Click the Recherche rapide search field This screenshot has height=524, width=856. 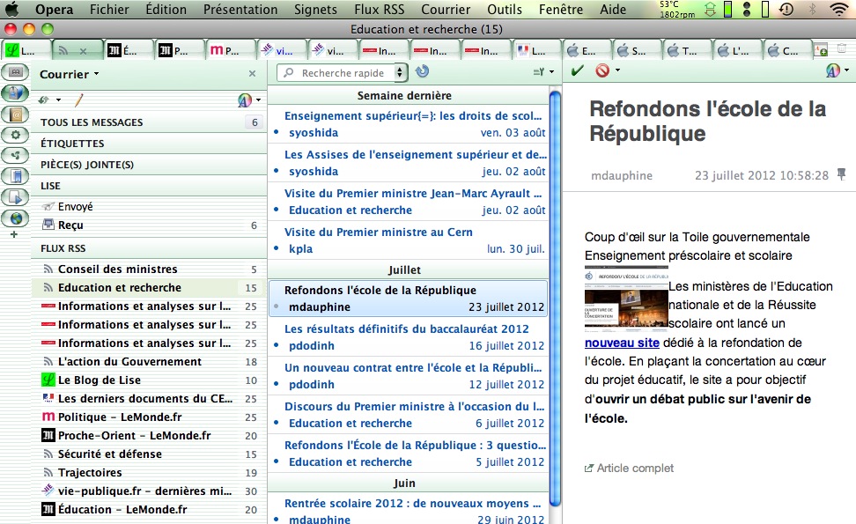coord(343,73)
